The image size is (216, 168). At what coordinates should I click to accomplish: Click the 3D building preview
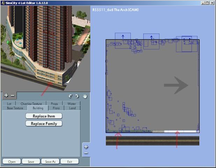[45, 48]
